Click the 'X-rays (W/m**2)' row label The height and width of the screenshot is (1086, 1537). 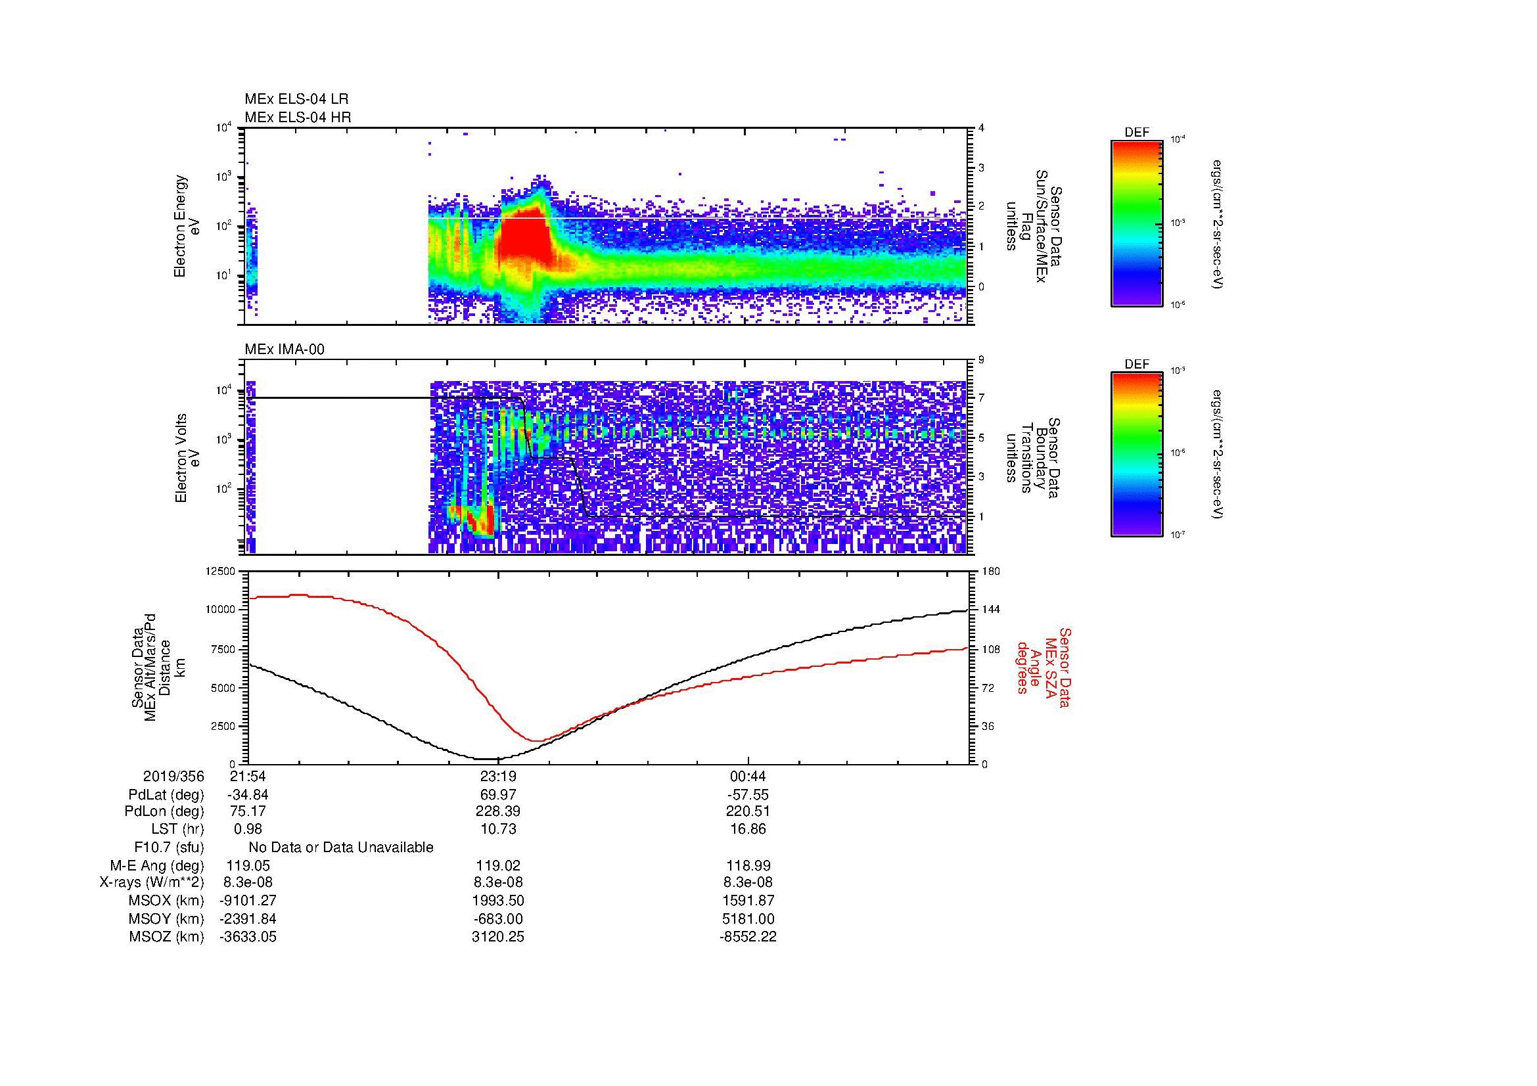[x=152, y=882]
